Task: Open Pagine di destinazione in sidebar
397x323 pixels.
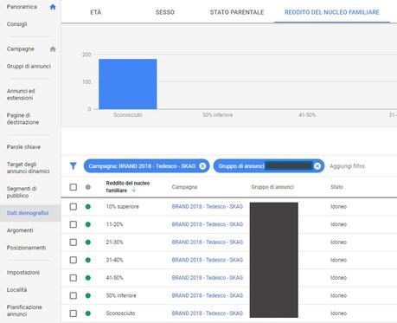Action: click(x=22, y=119)
